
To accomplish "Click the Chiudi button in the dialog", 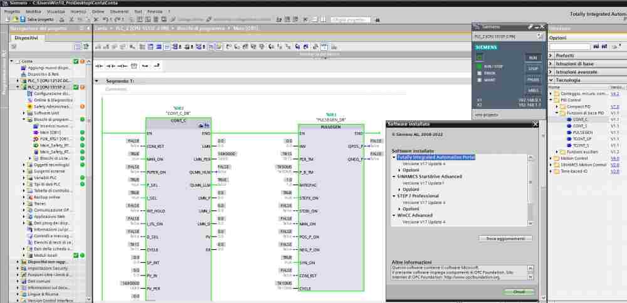I will click(x=519, y=292).
